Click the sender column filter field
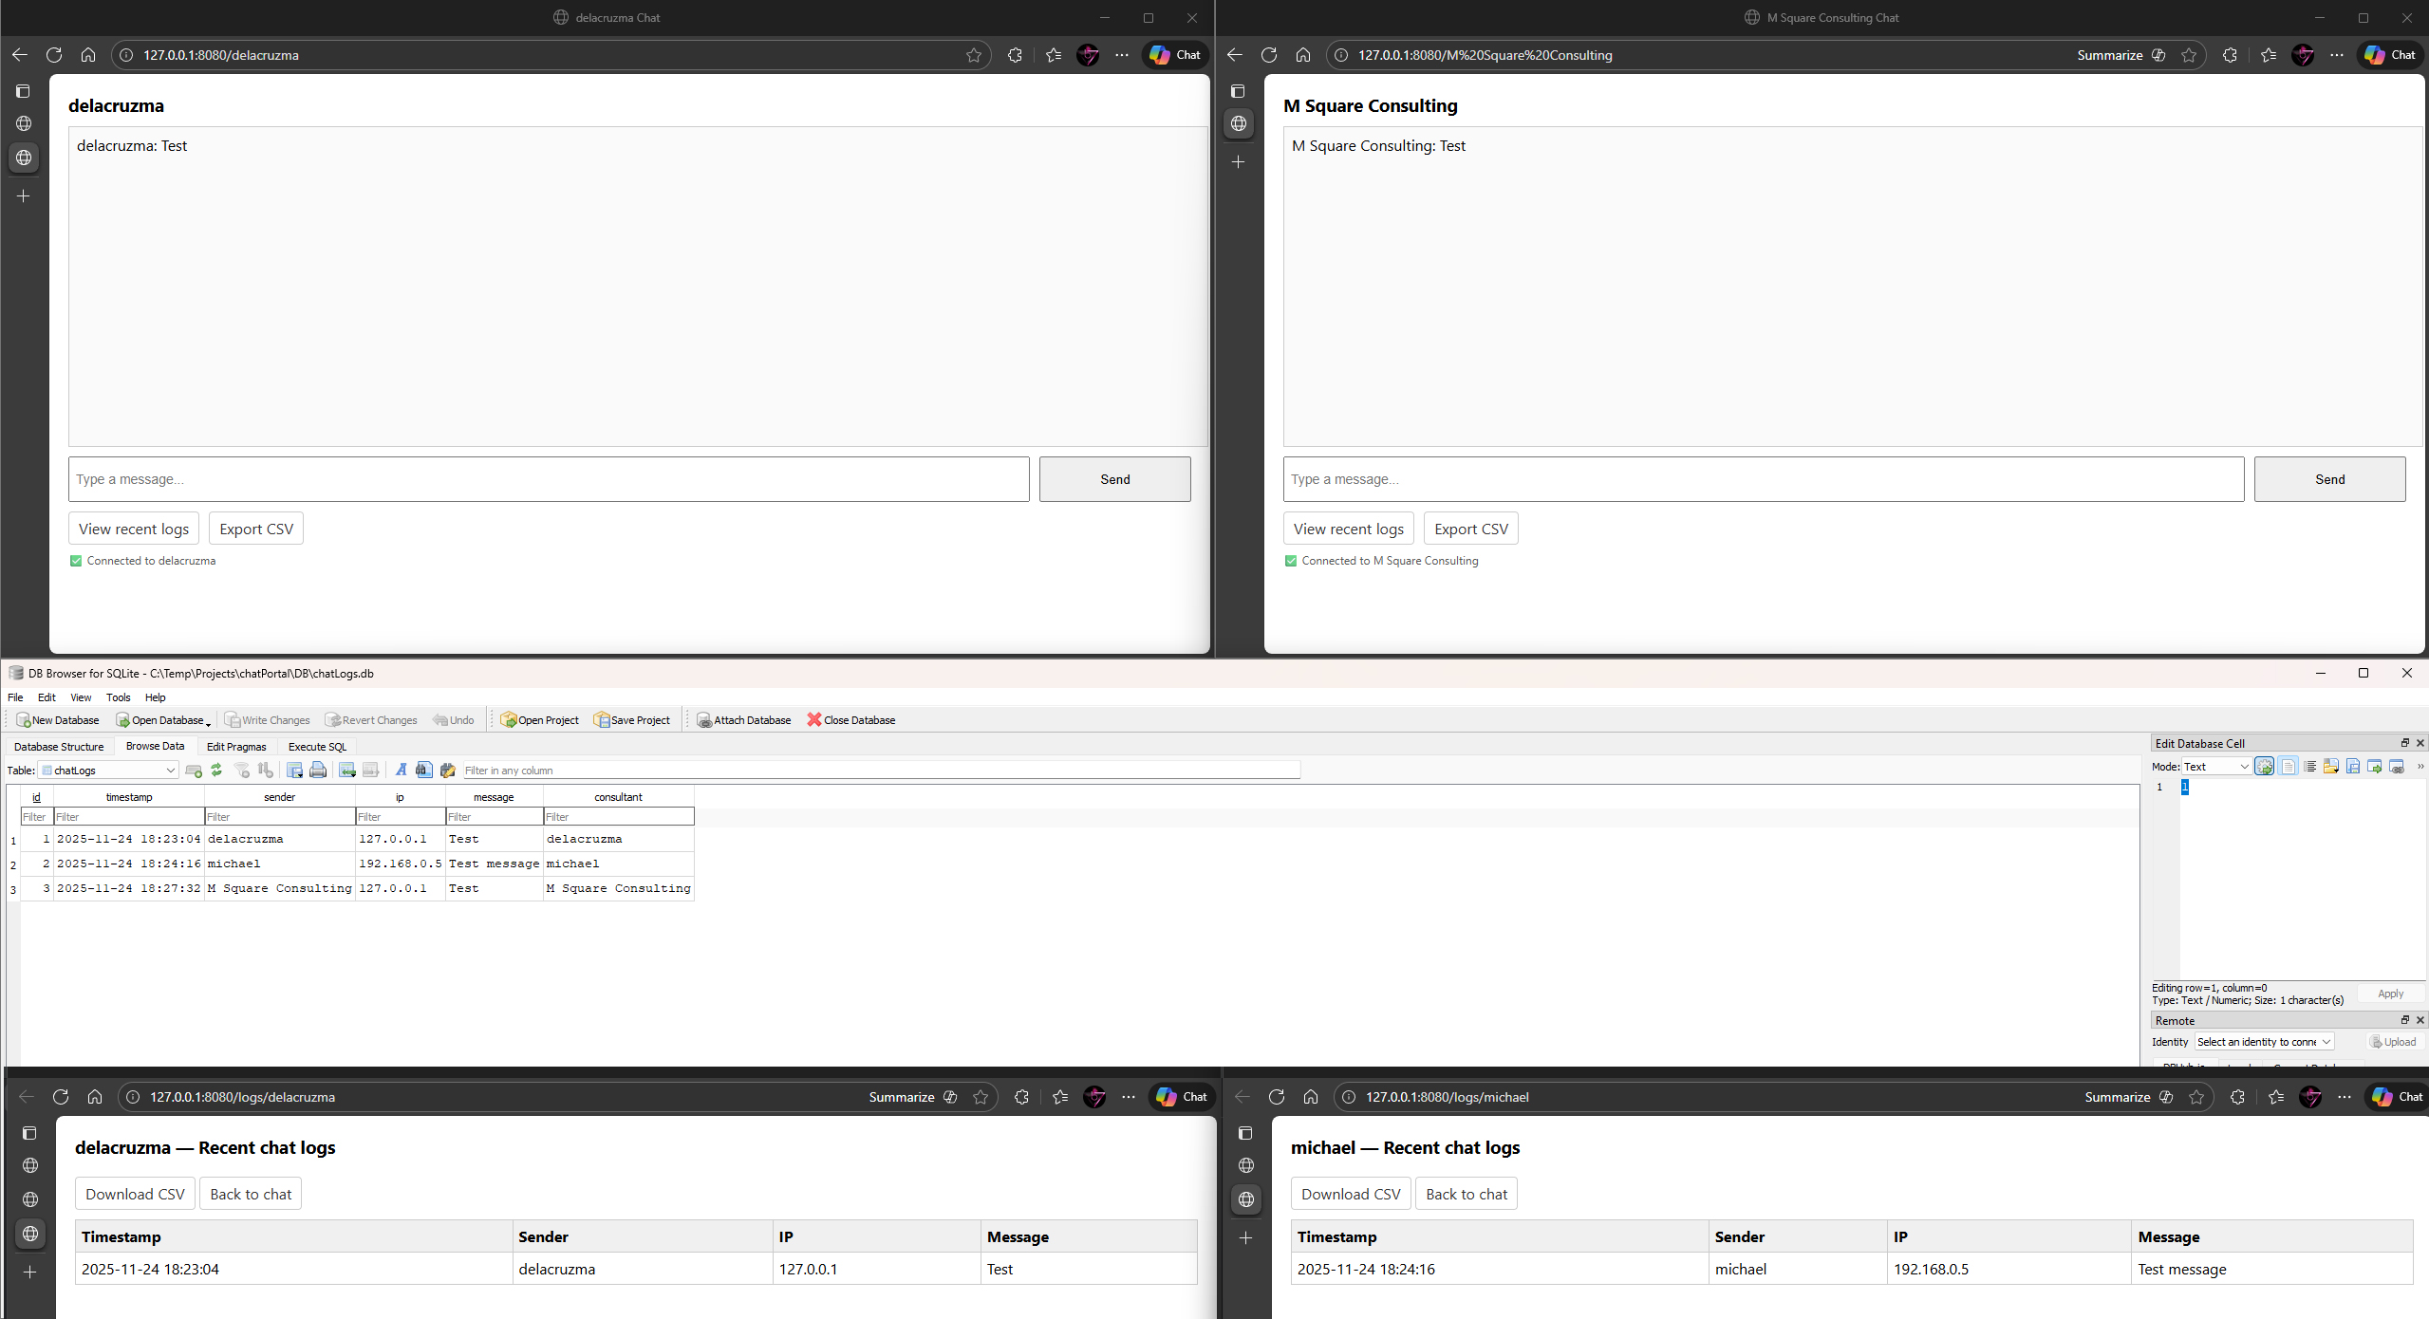 279,817
